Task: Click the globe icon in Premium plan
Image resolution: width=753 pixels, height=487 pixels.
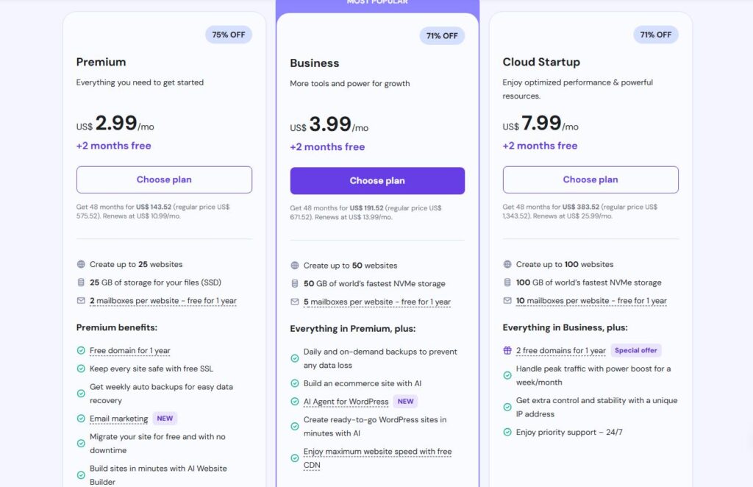Action: click(x=81, y=264)
